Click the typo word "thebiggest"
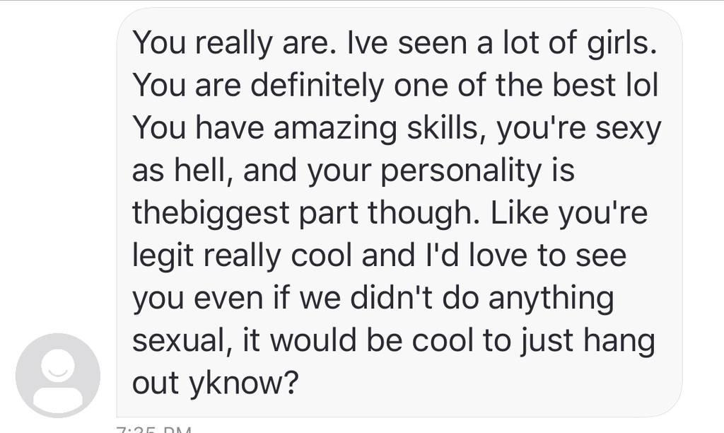724x433 pixels. tap(211, 214)
